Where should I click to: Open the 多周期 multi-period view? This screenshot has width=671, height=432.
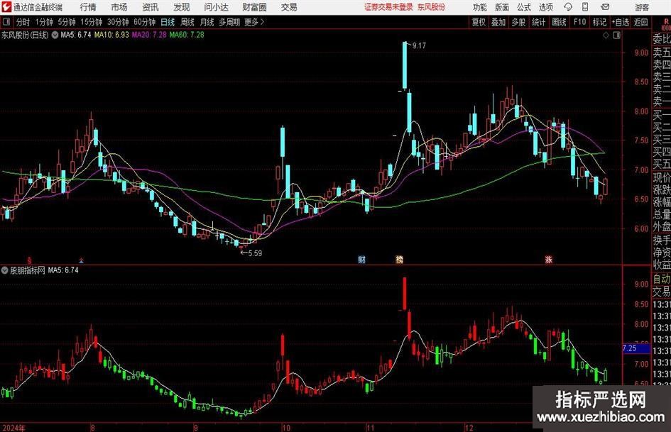click(229, 22)
